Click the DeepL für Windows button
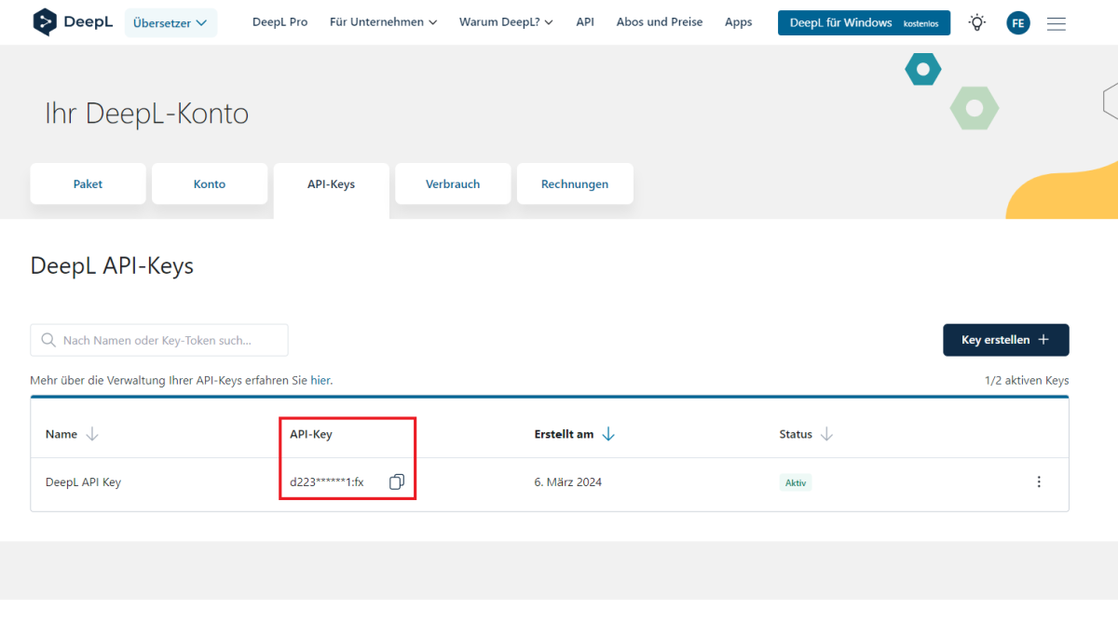Image resolution: width=1118 pixels, height=624 pixels. [x=864, y=22]
